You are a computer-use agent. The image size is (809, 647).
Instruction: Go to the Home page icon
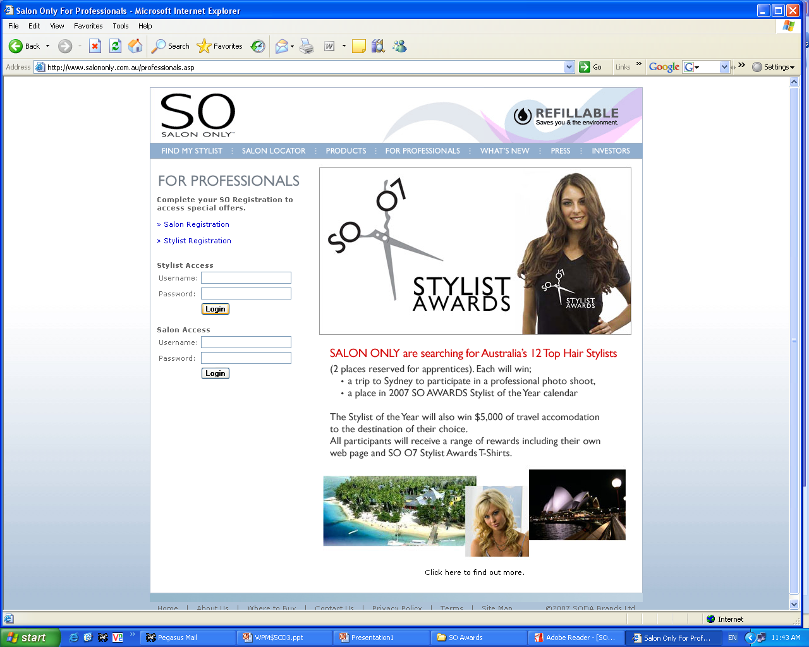[135, 46]
